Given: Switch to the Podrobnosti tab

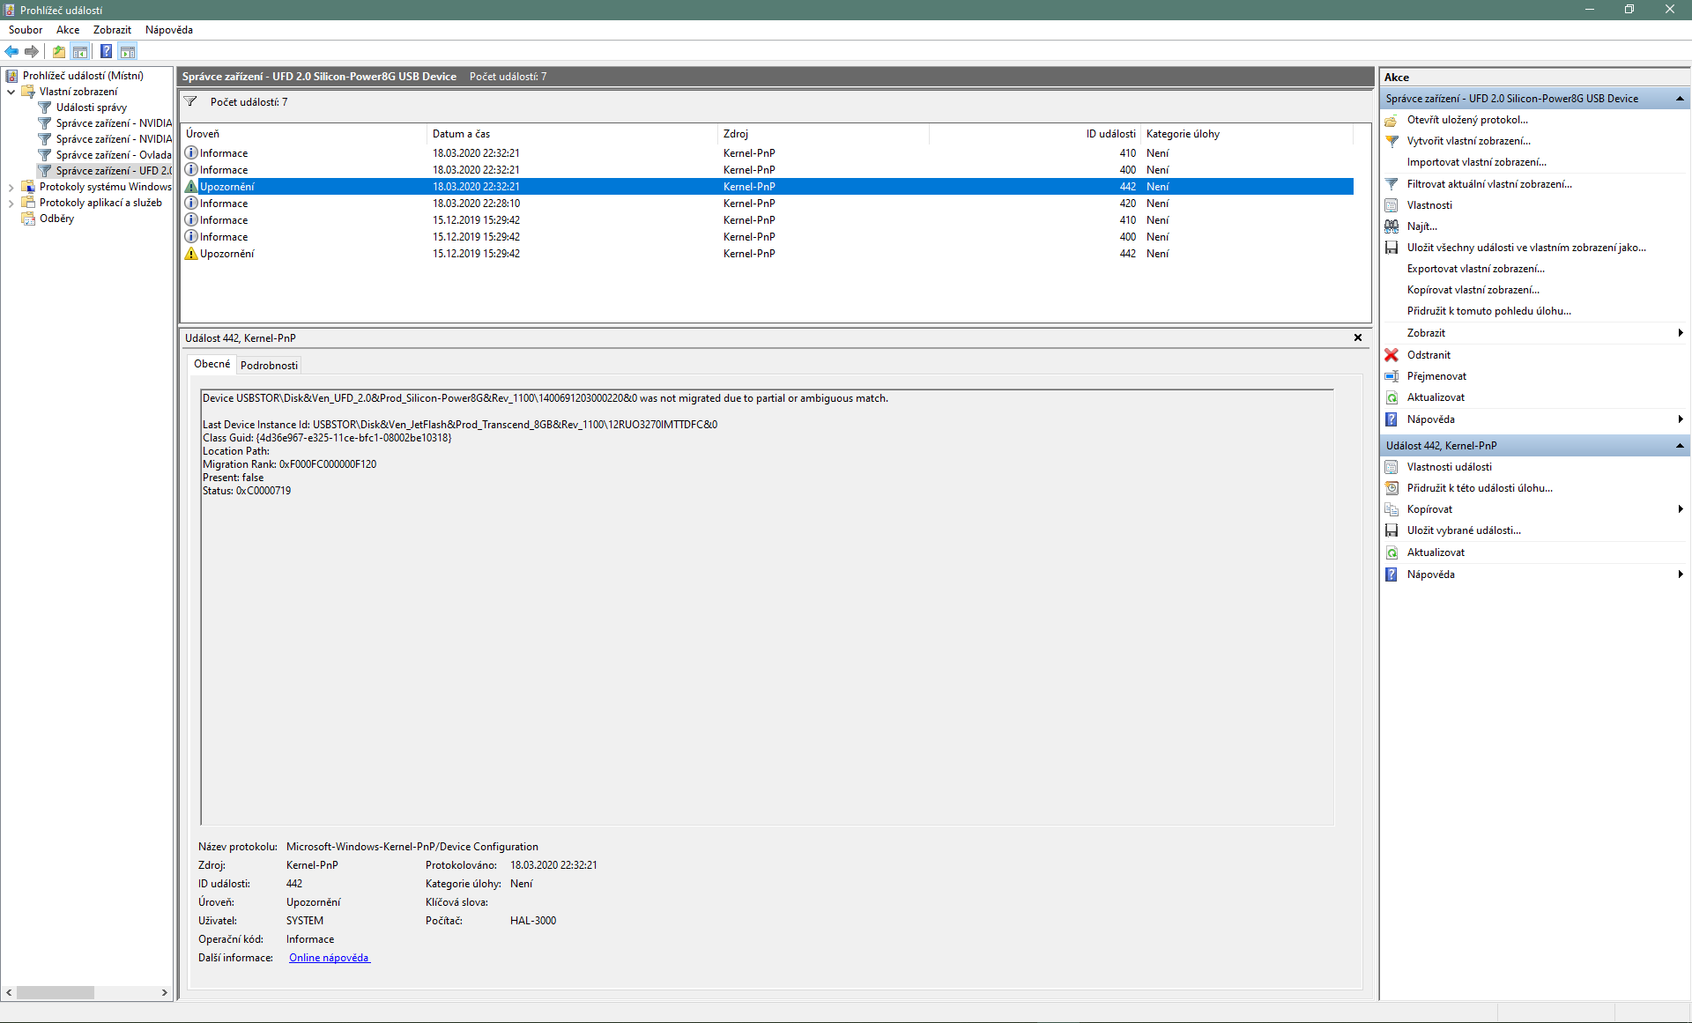Looking at the screenshot, I should (269, 366).
